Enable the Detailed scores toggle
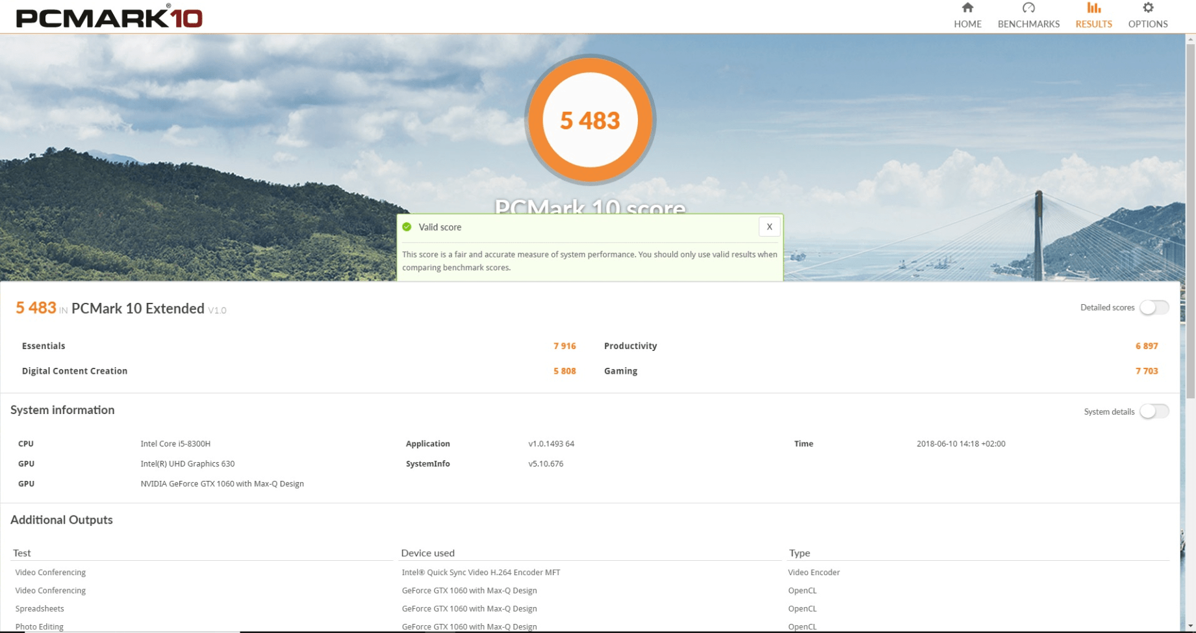The image size is (1196, 633). pos(1154,307)
